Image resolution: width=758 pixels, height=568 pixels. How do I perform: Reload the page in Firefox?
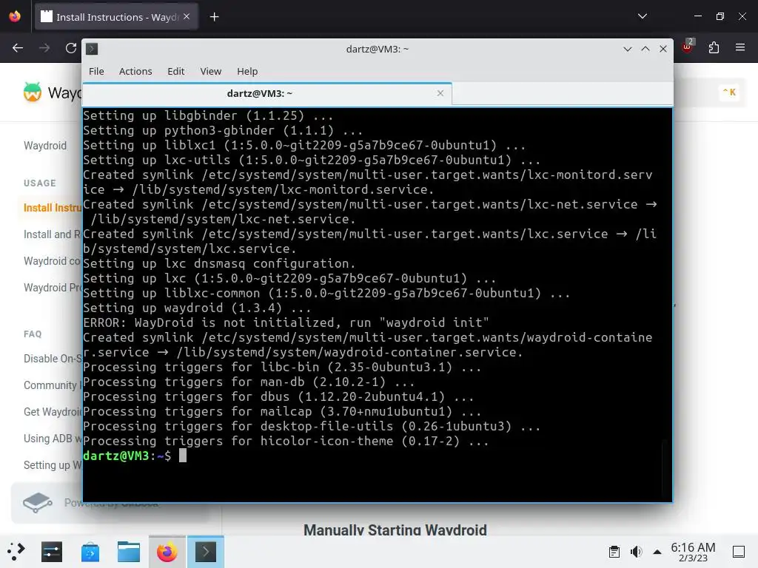71,48
